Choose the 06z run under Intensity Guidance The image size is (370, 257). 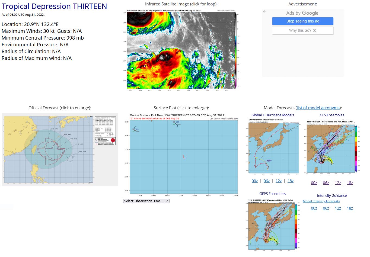pos(326,208)
